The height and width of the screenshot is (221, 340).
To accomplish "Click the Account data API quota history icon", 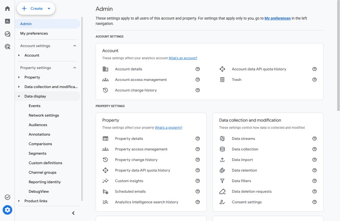I will pyautogui.click(x=222, y=69).
